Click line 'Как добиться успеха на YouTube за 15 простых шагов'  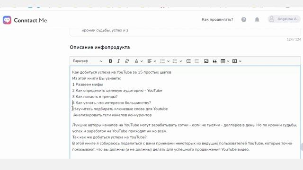(x=122, y=72)
